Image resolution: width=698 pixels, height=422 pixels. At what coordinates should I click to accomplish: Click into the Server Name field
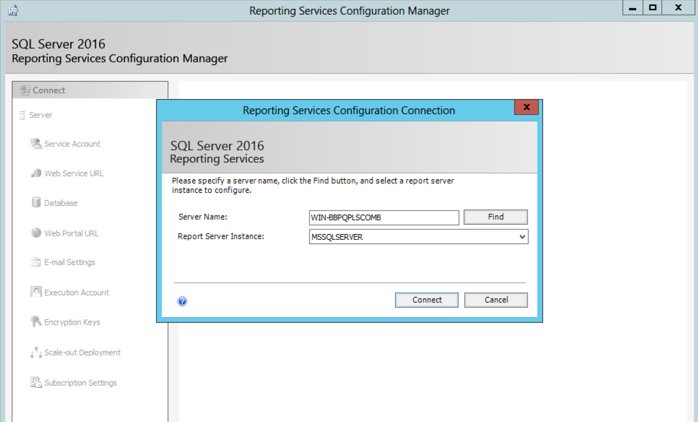click(x=384, y=217)
